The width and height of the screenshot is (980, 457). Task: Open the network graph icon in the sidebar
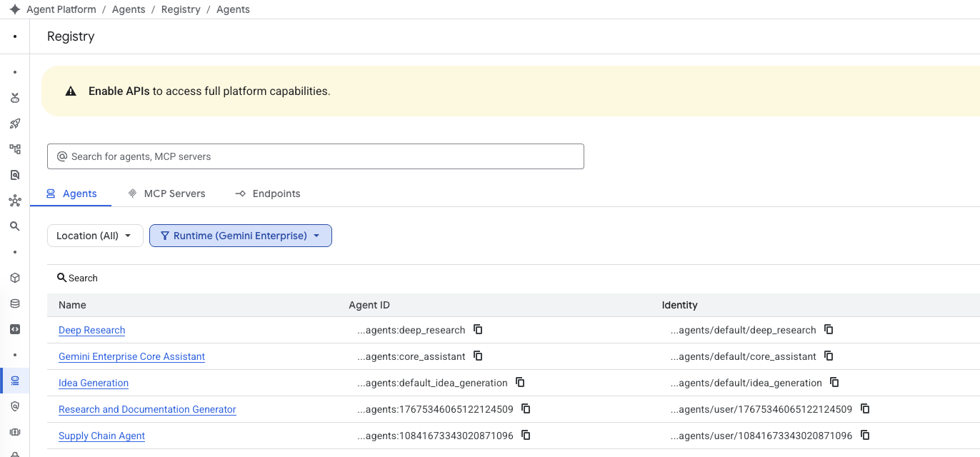click(x=15, y=201)
